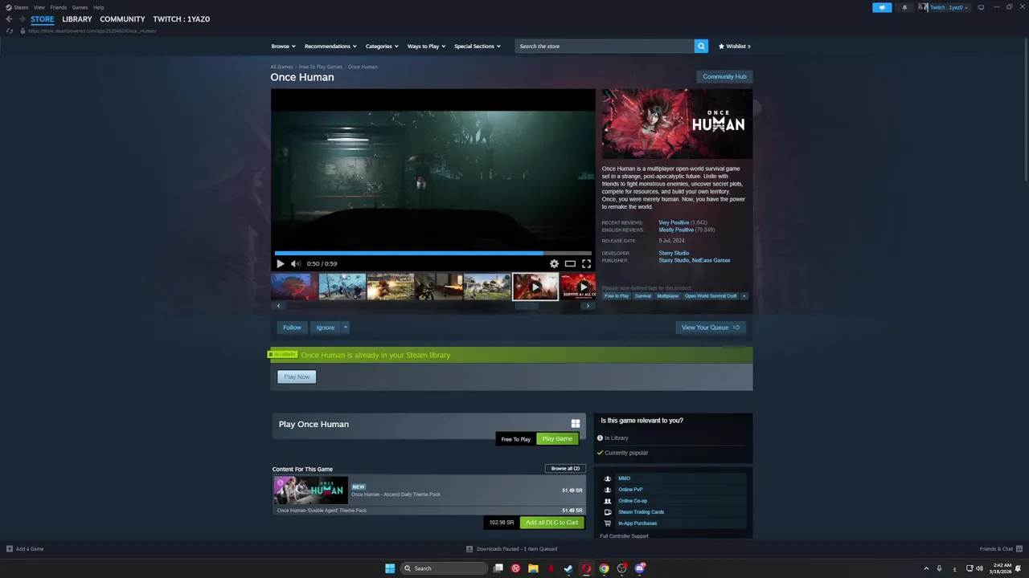Click the Add a Game plus icon
Viewport: 1029px width, 578px height.
[10, 549]
